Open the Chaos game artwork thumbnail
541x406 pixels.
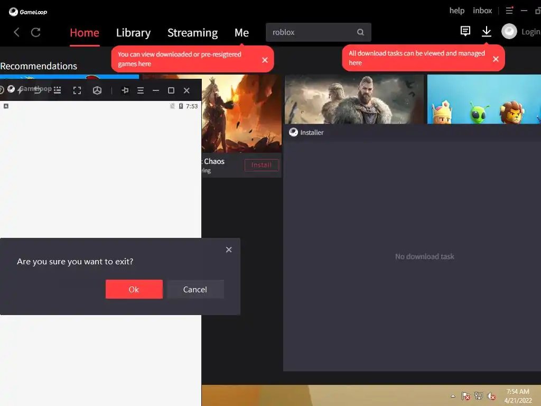[241, 114]
